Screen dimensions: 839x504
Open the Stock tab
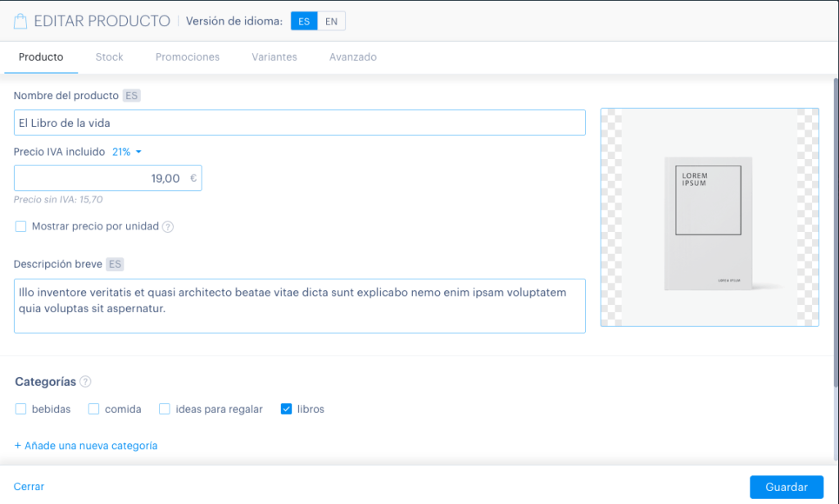click(x=109, y=57)
